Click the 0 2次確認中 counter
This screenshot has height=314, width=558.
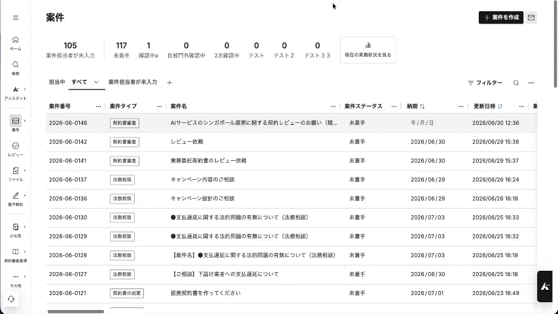[227, 50]
